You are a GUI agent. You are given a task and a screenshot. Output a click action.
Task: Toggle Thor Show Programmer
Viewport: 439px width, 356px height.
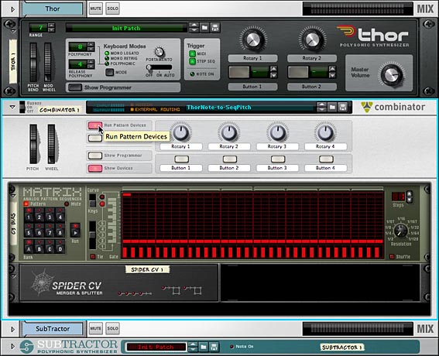pos(75,87)
